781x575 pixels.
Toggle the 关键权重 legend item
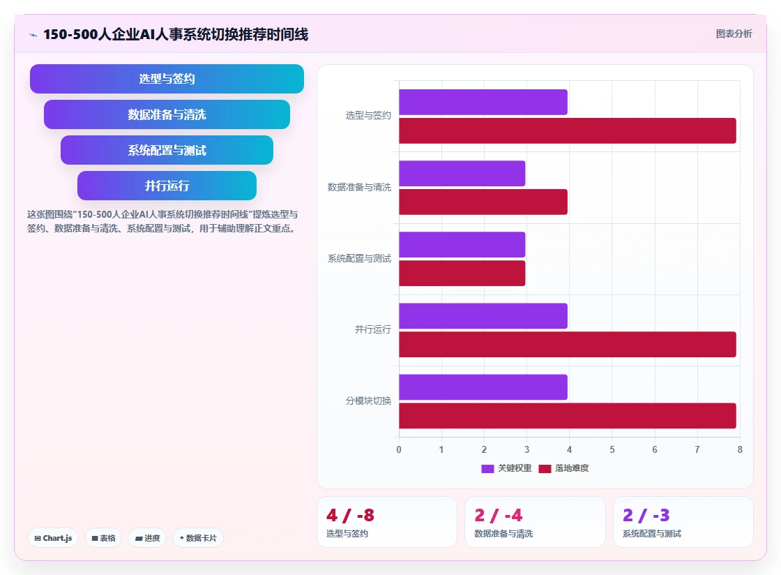tap(506, 468)
